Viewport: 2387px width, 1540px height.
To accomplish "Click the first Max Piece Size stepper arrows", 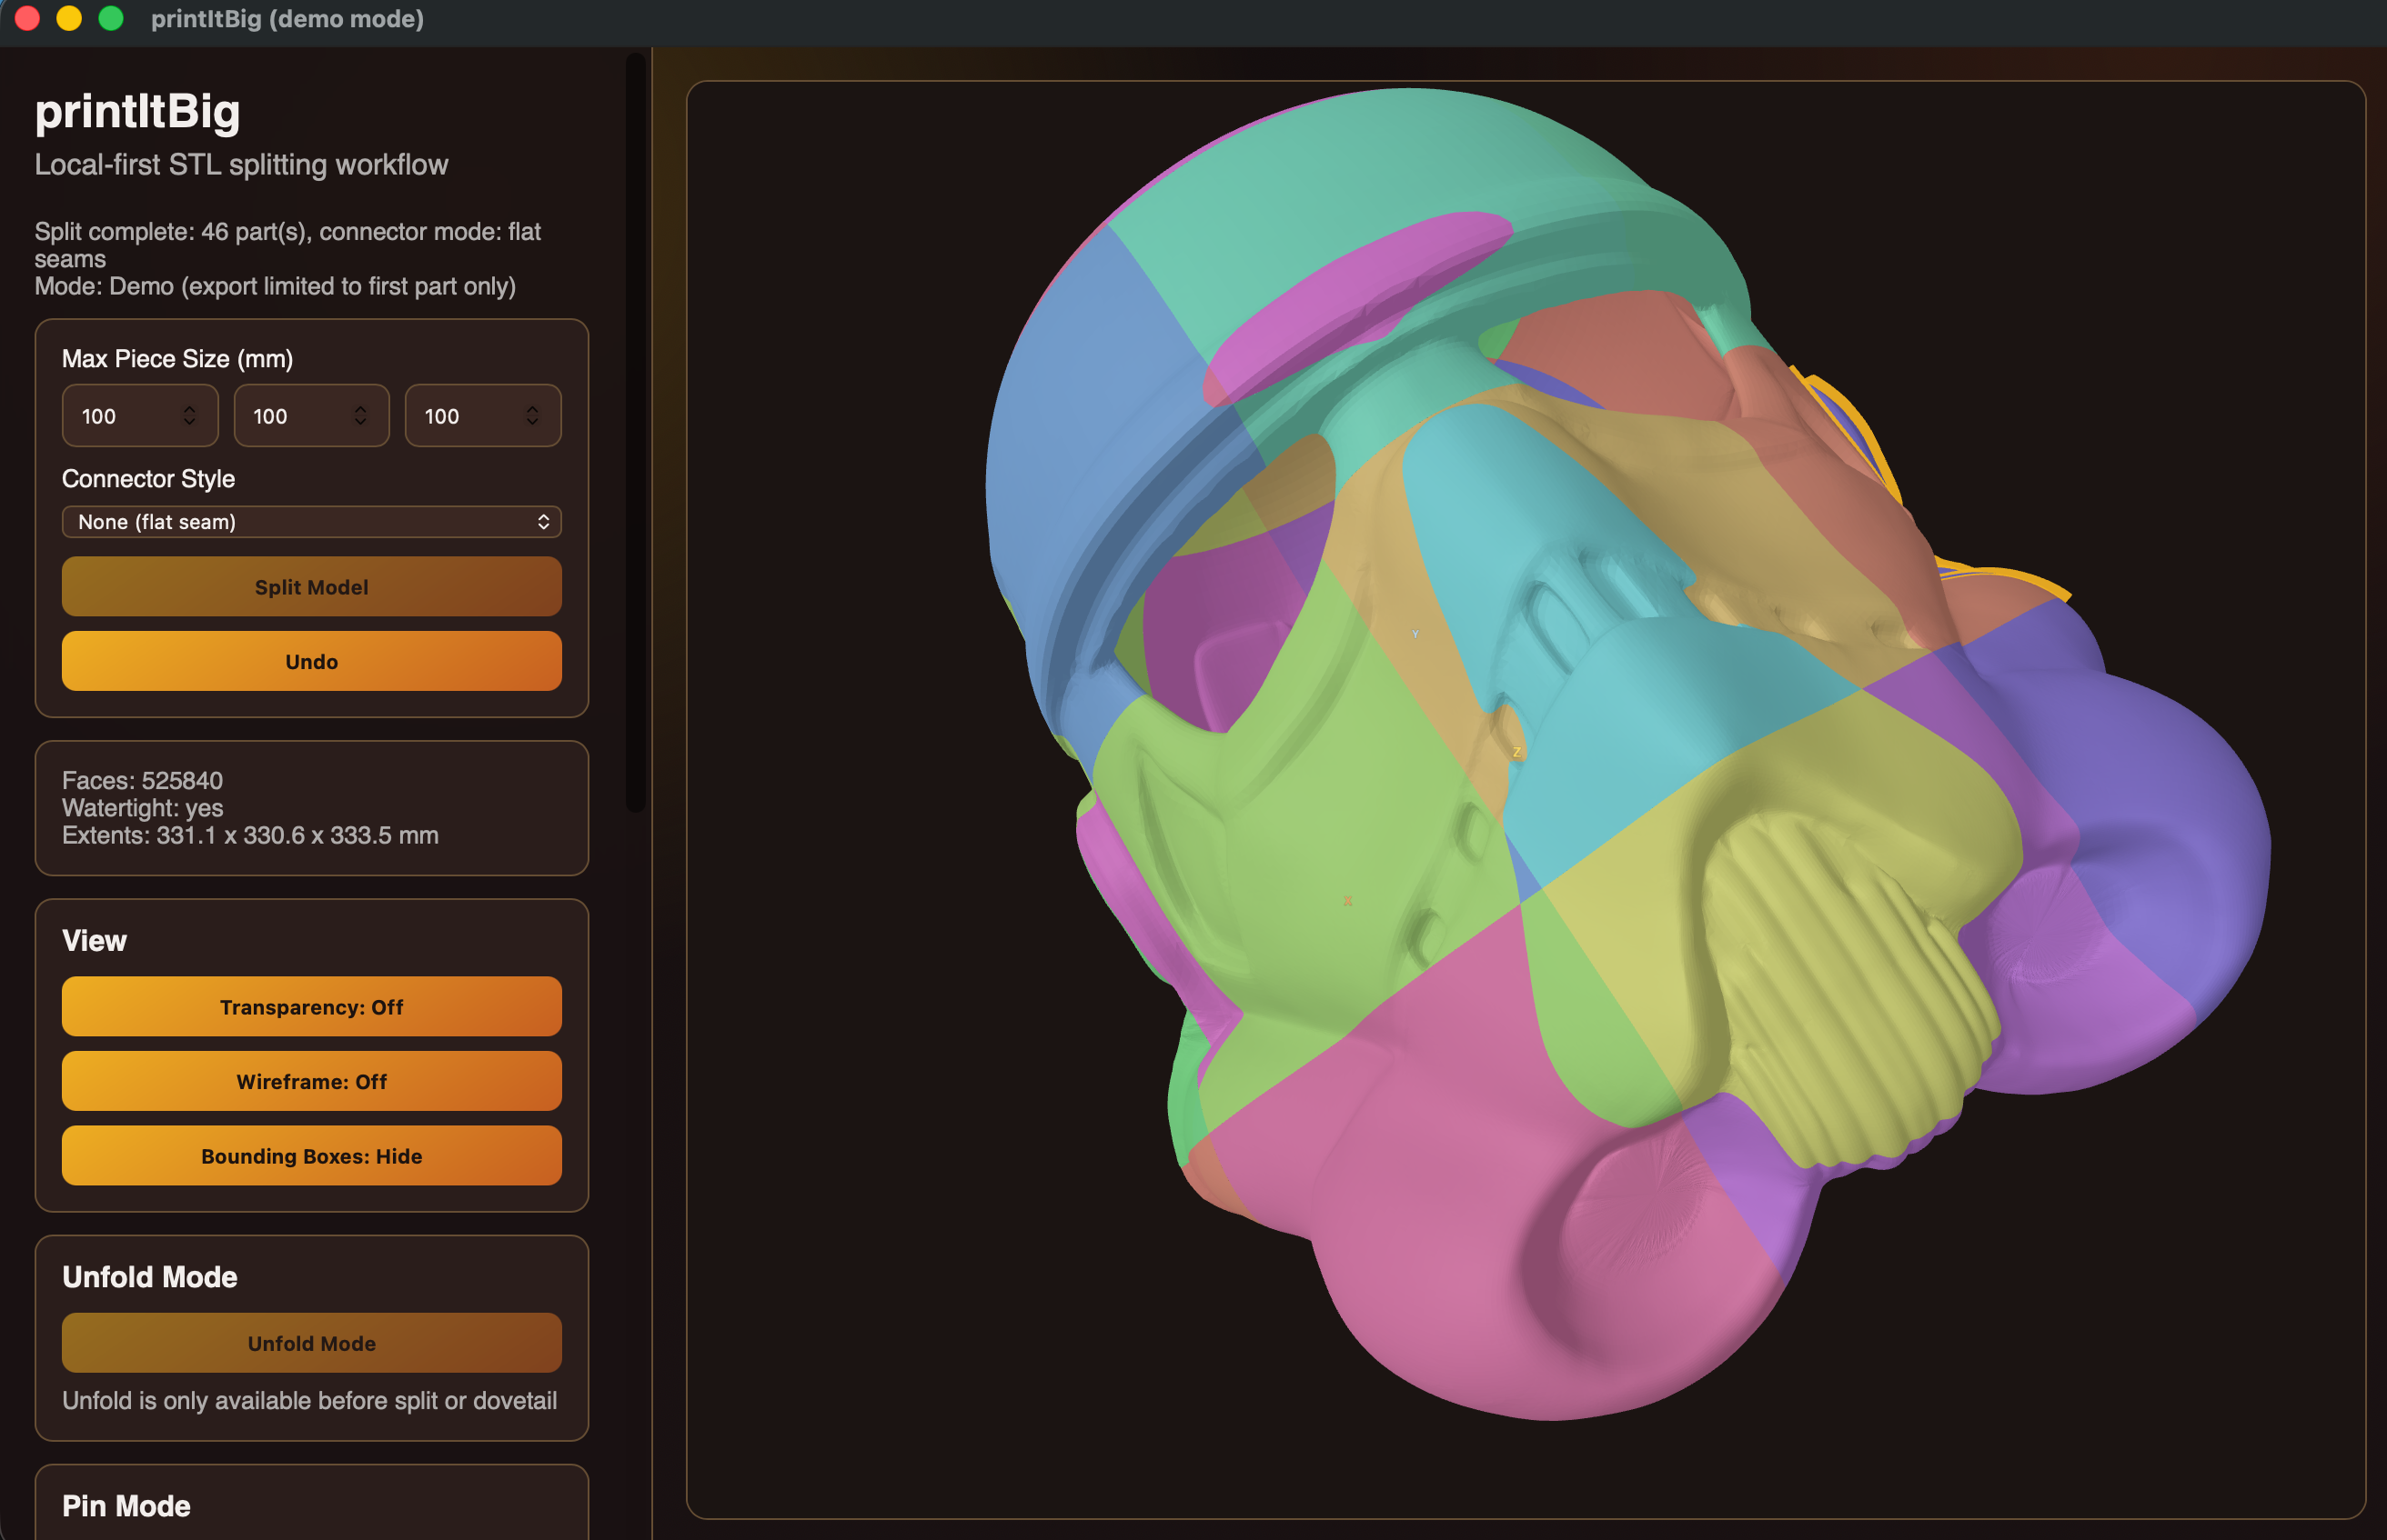I will 189,415.
